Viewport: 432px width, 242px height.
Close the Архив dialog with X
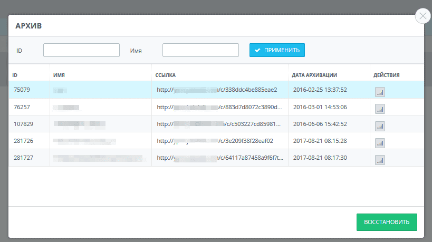[423, 16]
